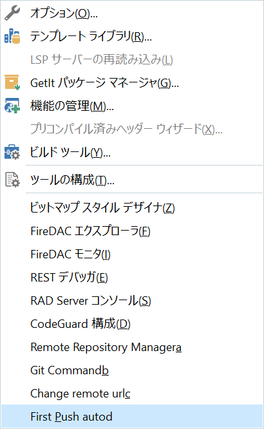The height and width of the screenshot is (429, 264).
Task: Open オプション(O)... menu entry
Action: (x=132, y=13)
